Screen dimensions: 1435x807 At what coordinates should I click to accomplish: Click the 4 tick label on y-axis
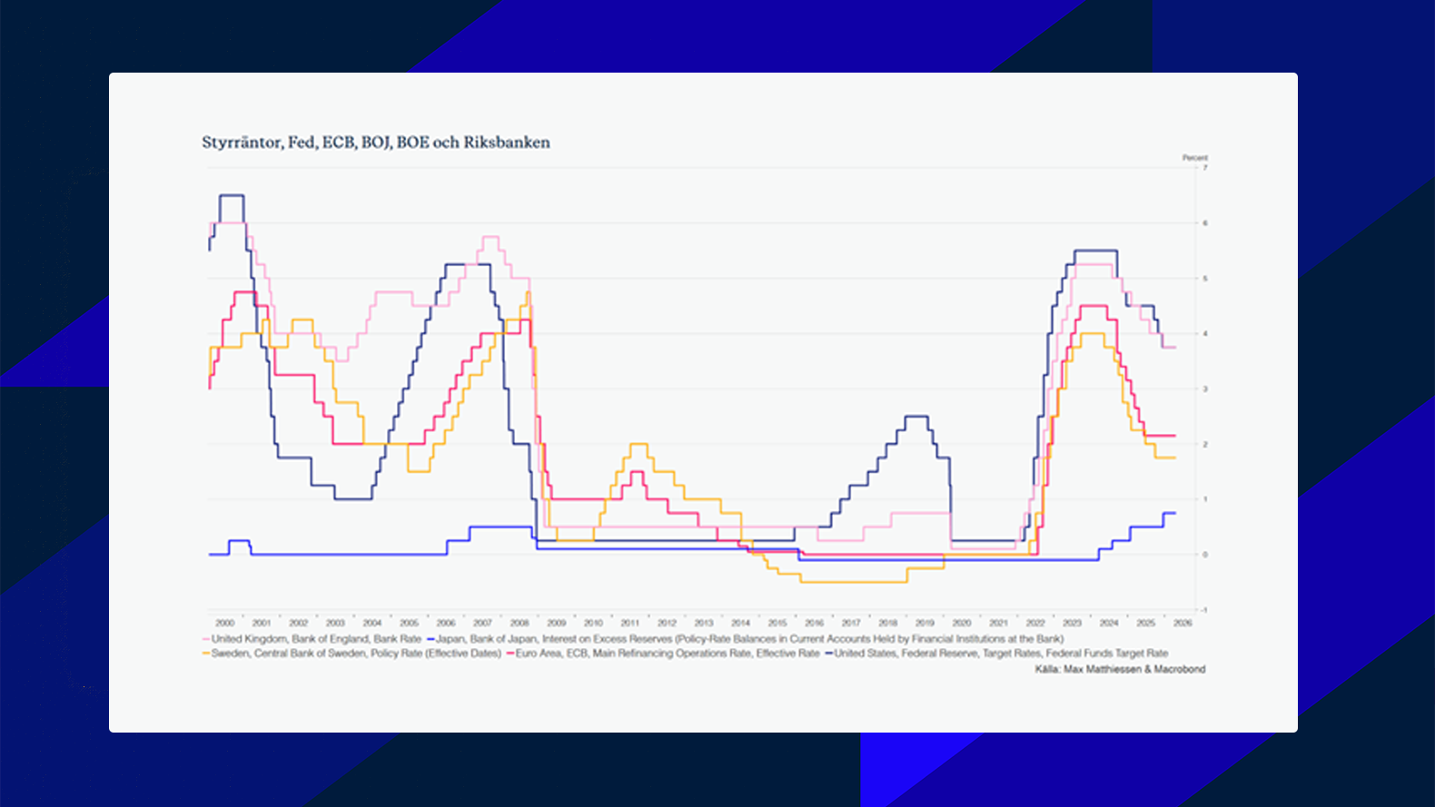click(x=1205, y=334)
